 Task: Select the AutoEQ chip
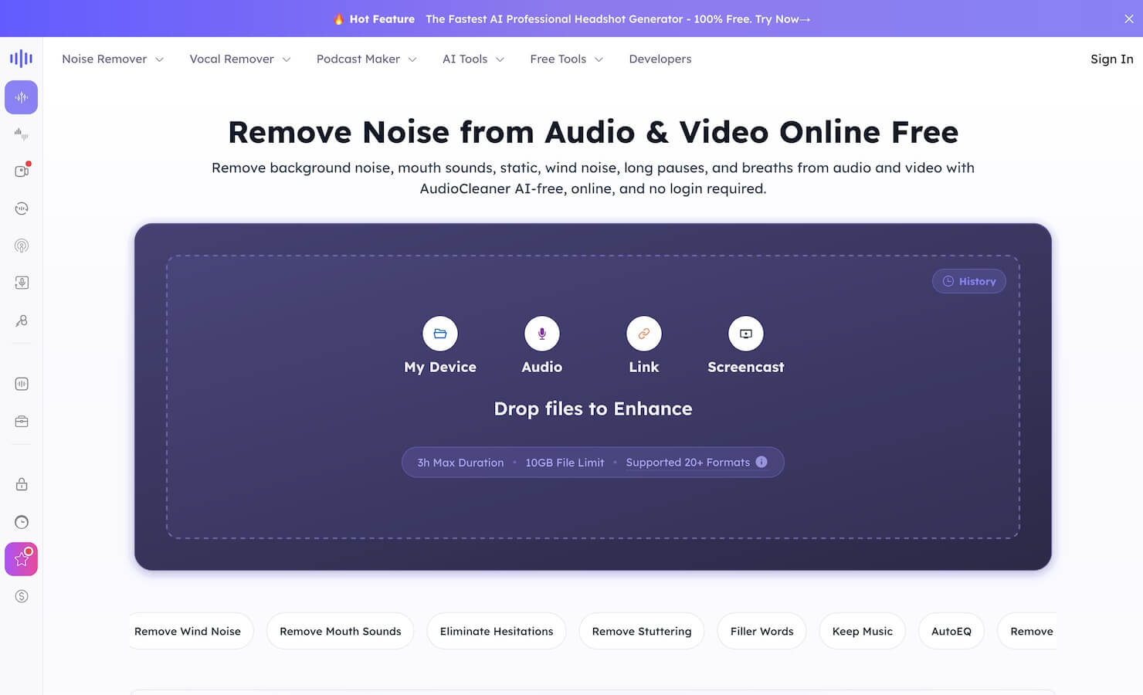click(951, 631)
